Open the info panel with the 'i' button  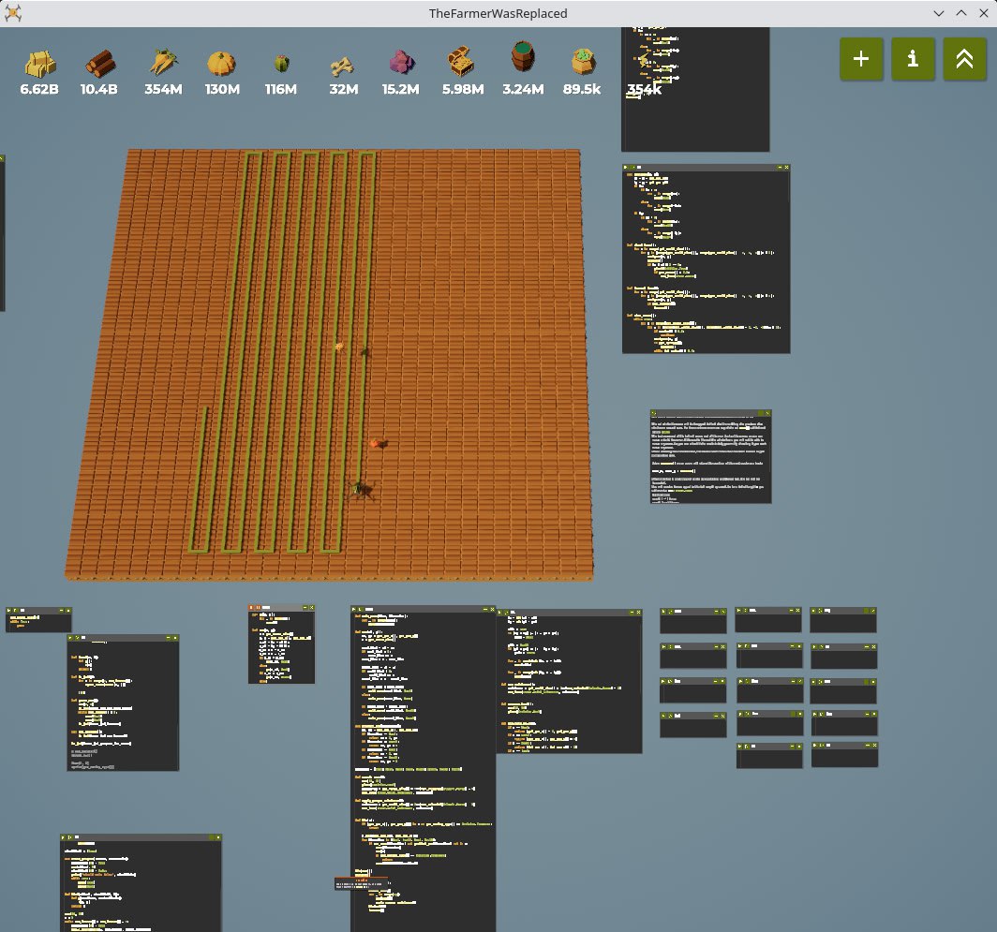tap(913, 58)
